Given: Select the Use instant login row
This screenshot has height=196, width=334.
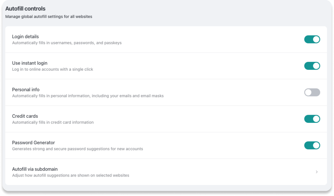Looking at the screenshot, I should [29, 63].
